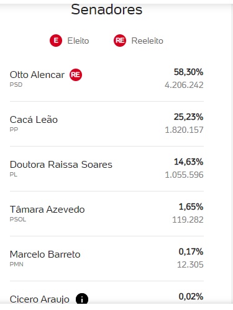Click the Reeleito legend label
233x310 pixels.
(147, 41)
